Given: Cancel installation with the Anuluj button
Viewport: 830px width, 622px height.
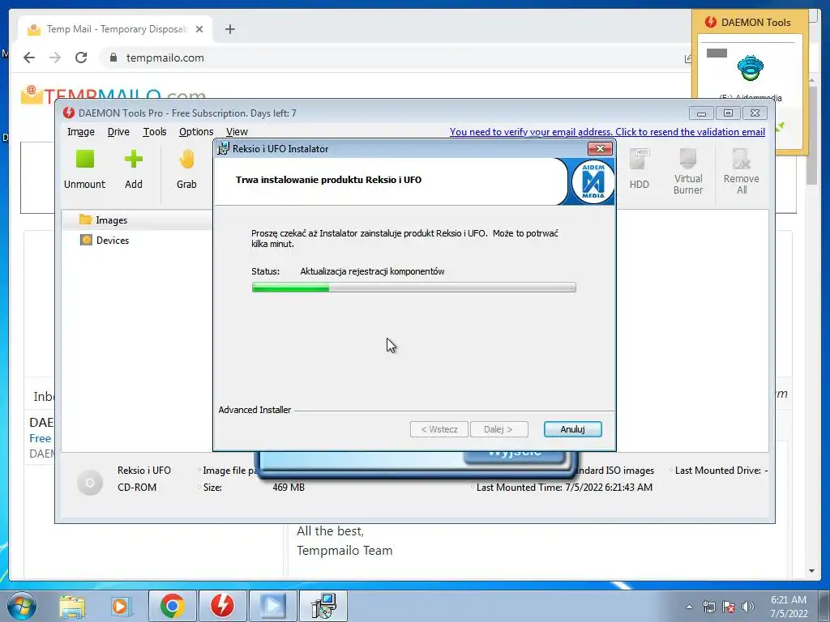Looking at the screenshot, I should (x=573, y=429).
